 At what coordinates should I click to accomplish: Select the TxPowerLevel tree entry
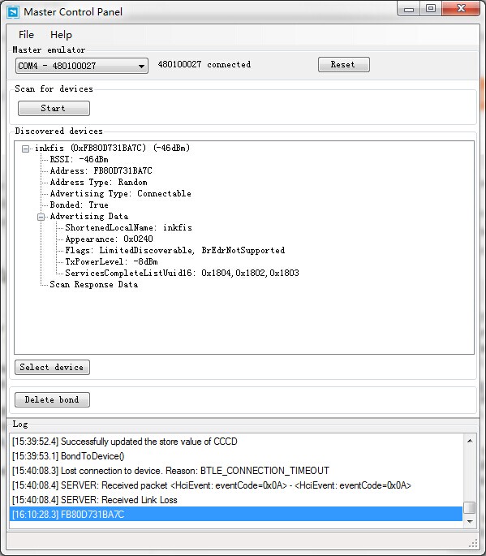pos(111,261)
